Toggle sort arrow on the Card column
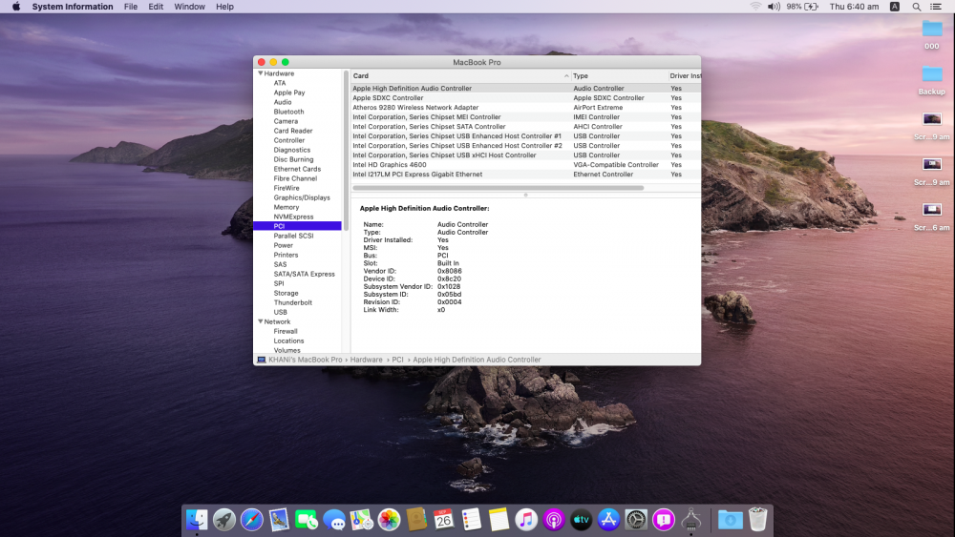This screenshot has width=955, height=537. click(566, 76)
